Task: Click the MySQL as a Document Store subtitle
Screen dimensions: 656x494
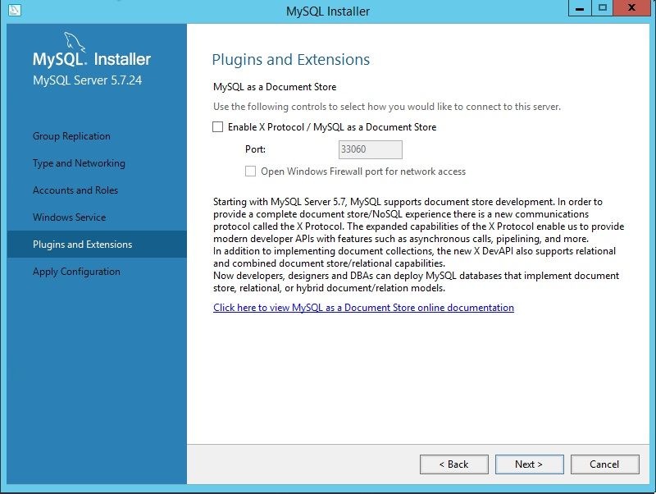Action: point(275,87)
